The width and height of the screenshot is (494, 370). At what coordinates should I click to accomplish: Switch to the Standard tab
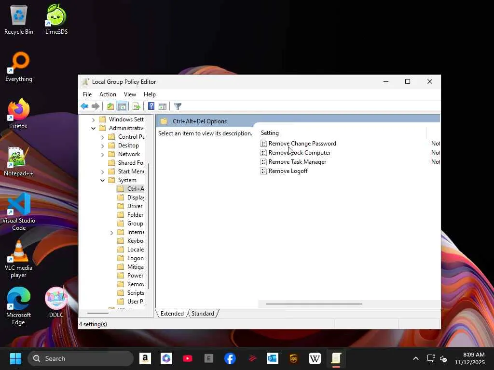pyautogui.click(x=203, y=314)
